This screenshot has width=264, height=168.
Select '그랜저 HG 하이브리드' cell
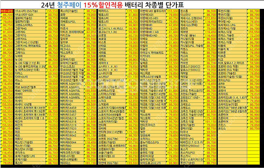(x=30, y=46)
